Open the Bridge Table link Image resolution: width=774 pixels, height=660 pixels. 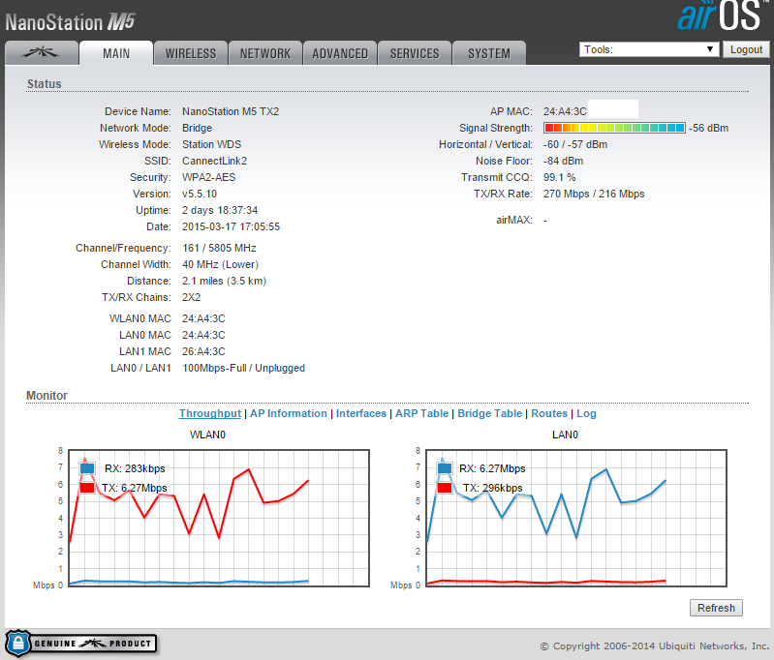489,413
